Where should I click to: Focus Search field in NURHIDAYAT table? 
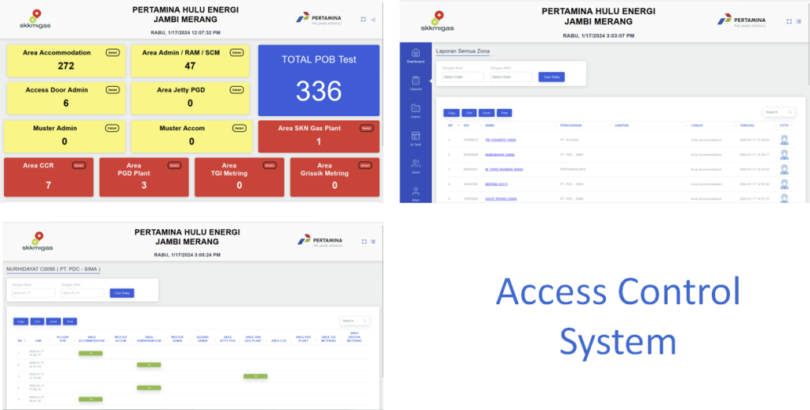[355, 321]
